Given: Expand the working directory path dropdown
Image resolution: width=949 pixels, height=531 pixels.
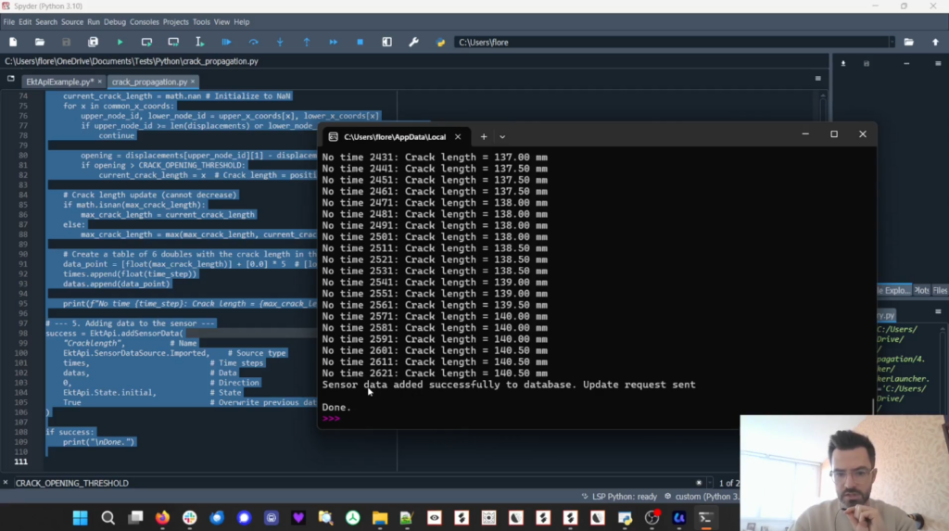Looking at the screenshot, I should [x=892, y=42].
